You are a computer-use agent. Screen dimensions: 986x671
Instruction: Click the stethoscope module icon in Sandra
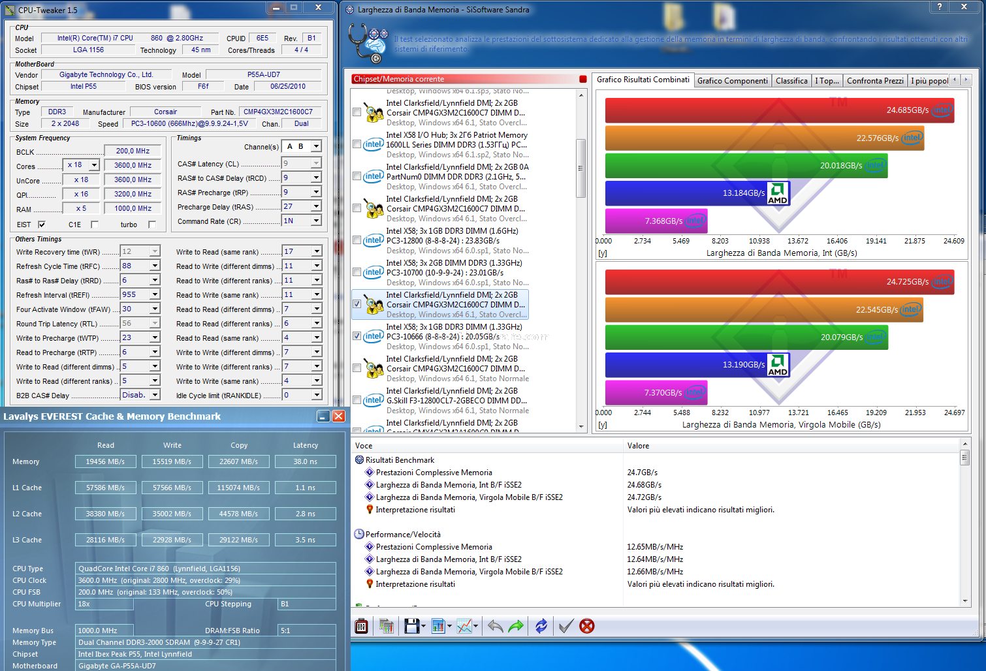pos(368,43)
